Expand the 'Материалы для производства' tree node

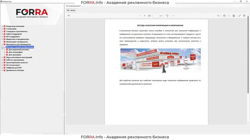click(2, 44)
